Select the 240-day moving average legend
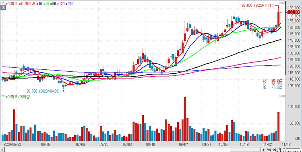Screen dimensions: 302x152 click(x=70, y=4)
